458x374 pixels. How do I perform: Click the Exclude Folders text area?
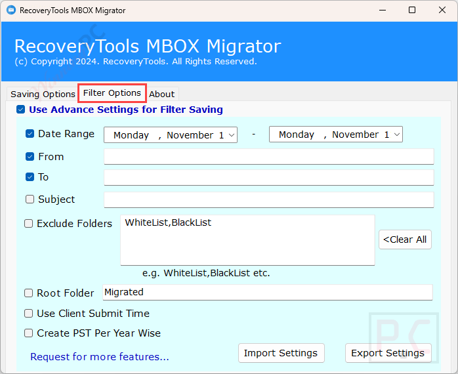click(247, 240)
